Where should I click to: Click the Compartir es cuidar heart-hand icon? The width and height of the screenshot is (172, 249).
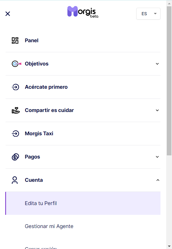16,110
